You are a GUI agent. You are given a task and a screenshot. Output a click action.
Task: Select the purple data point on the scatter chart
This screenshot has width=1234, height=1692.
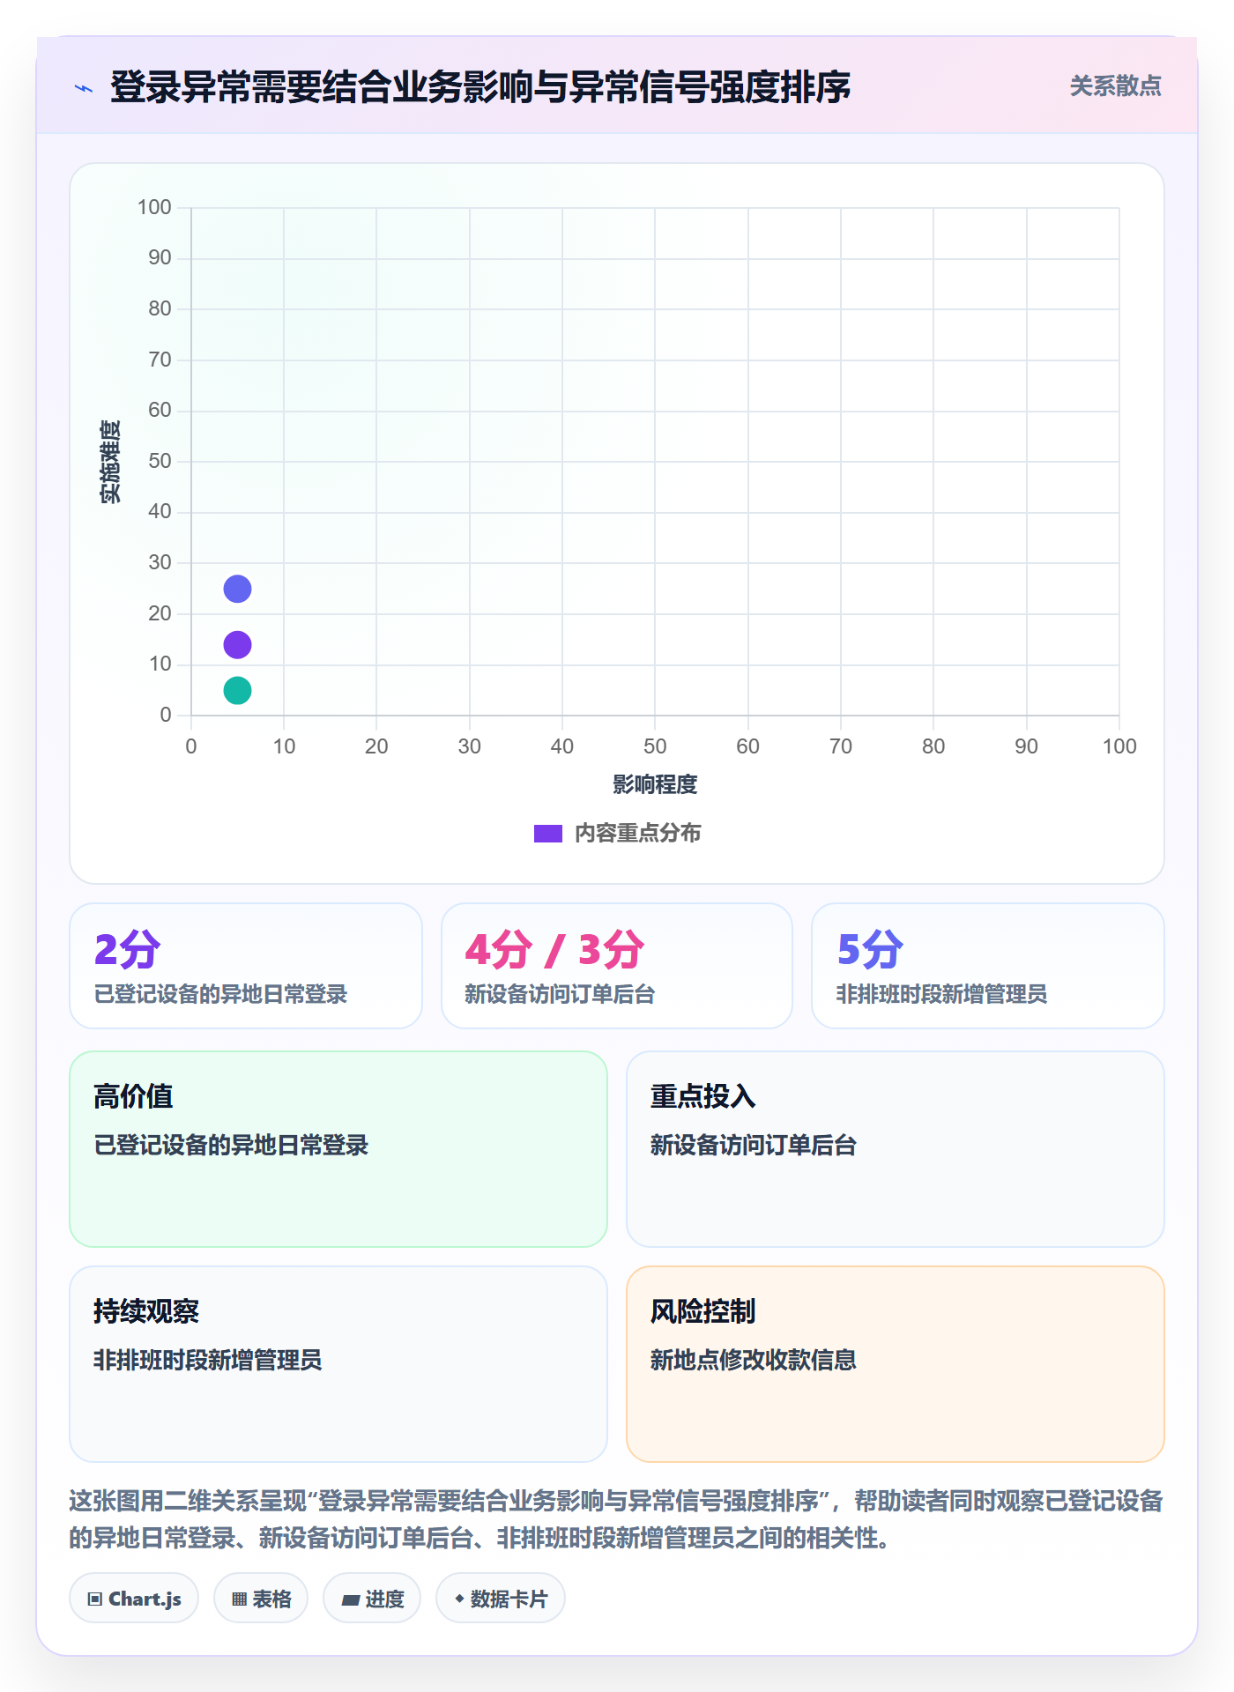237,645
